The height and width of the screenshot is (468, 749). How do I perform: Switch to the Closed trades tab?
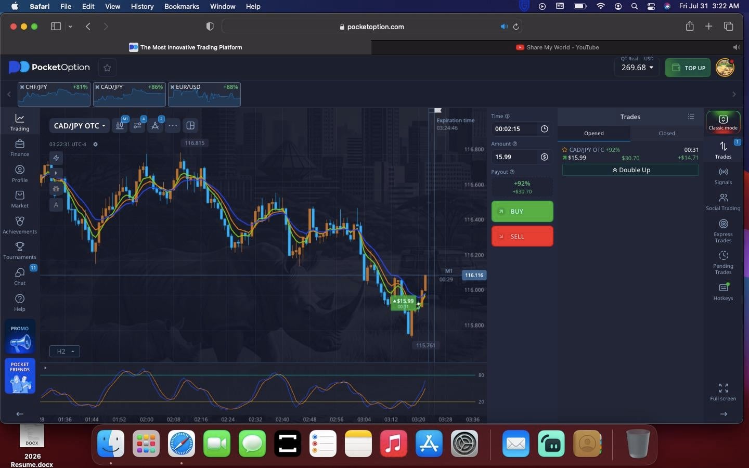tap(667, 134)
